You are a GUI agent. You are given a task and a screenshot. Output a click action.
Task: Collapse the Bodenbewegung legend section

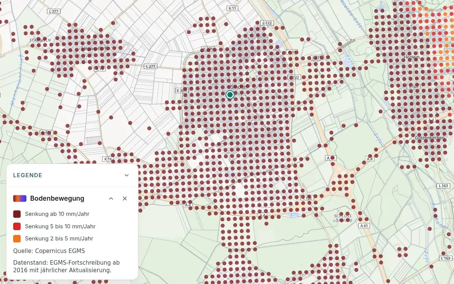pos(111,198)
